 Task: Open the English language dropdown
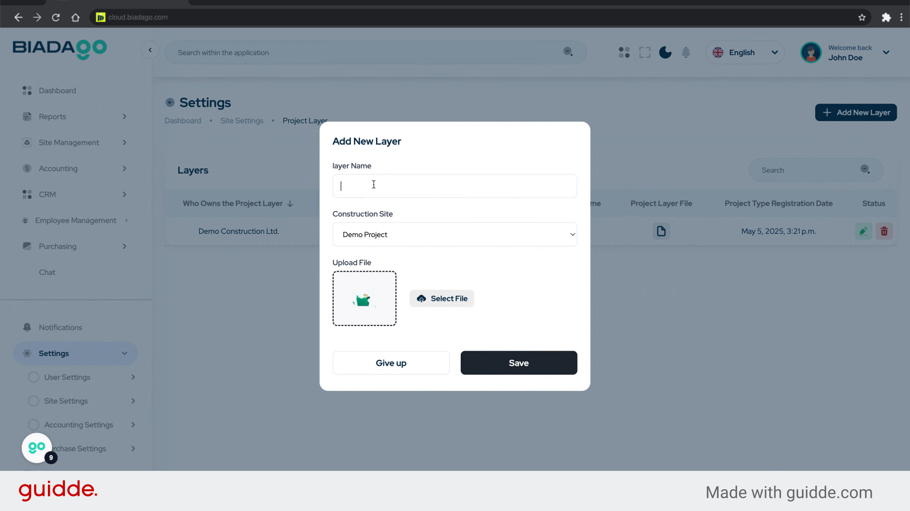(745, 53)
